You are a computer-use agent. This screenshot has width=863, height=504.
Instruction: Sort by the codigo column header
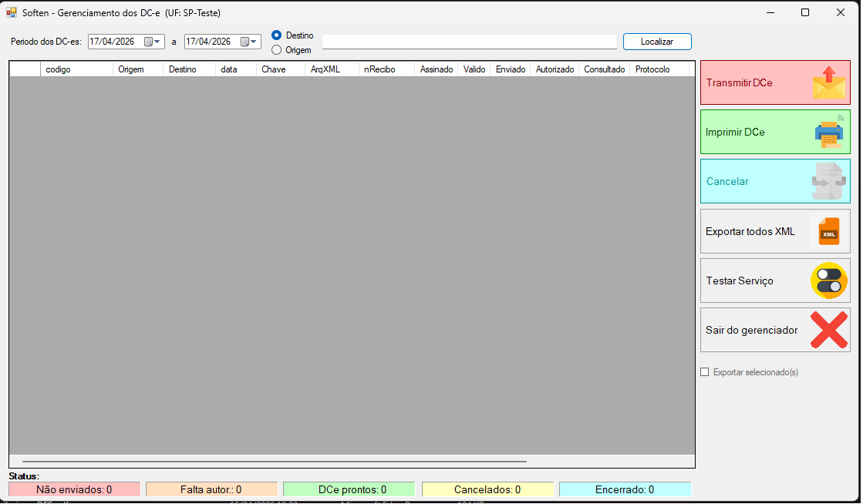[76, 69]
